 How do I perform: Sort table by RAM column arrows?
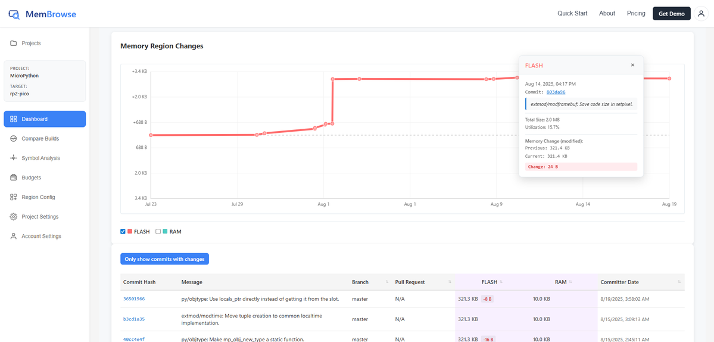(x=570, y=282)
